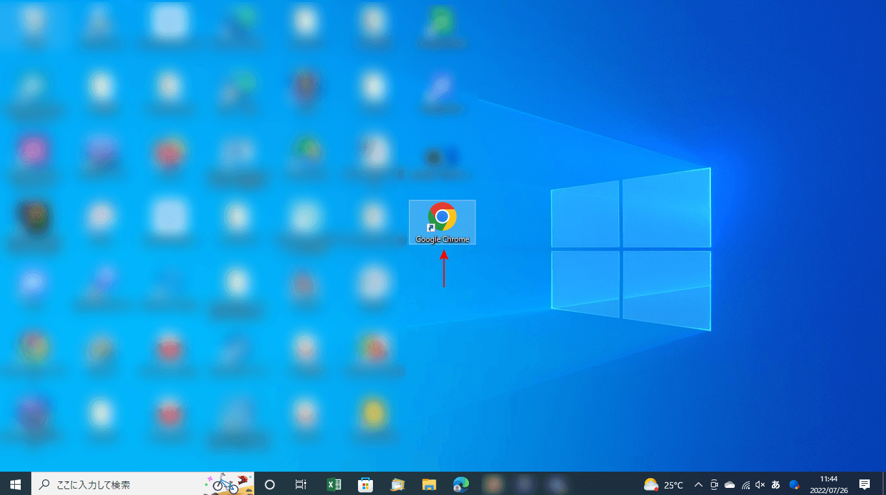
Task: Launch Microsoft Edge from taskbar
Action: 461,484
